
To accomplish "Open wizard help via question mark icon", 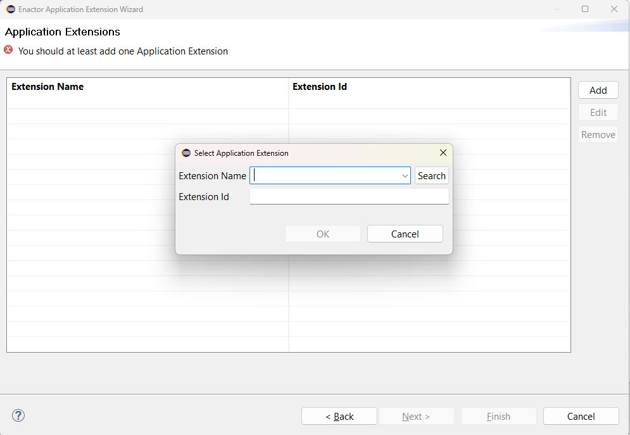I will point(18,415).
